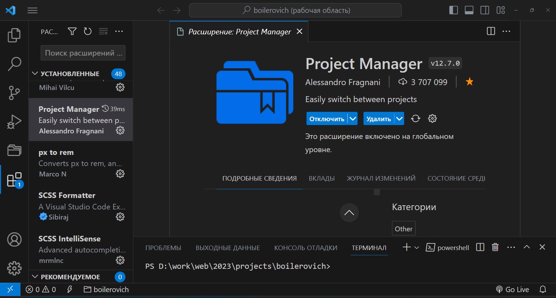Open the Explorer view in activity bar
This screenshot has height=298, width=556.
(14, 35)
